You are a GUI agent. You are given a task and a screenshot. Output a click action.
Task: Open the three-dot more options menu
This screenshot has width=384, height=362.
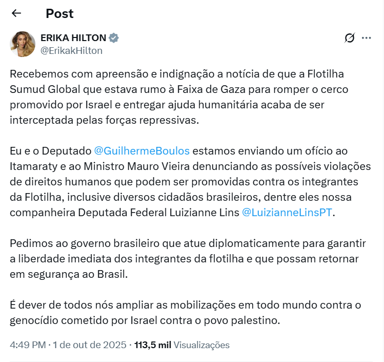coord(366,38)
